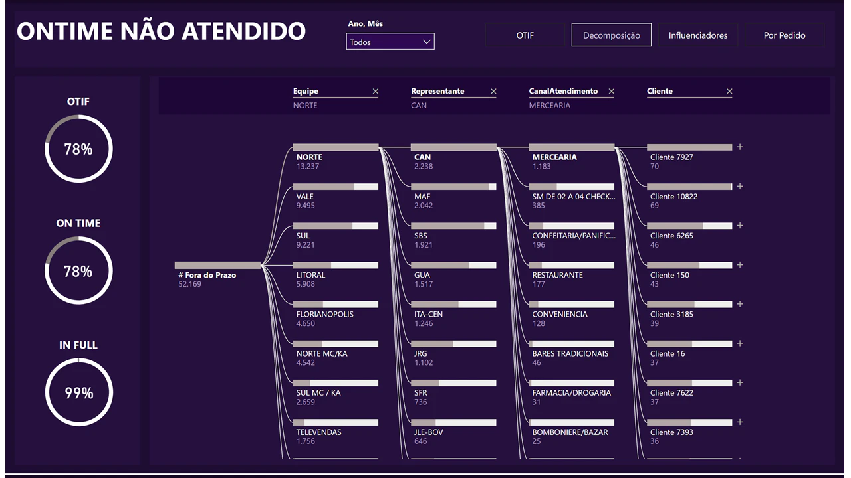The height and width of the screenshot is (478, 851).
Task: Expand Cliente 7927 with the plus icon
Action: [x=740, y=147]
